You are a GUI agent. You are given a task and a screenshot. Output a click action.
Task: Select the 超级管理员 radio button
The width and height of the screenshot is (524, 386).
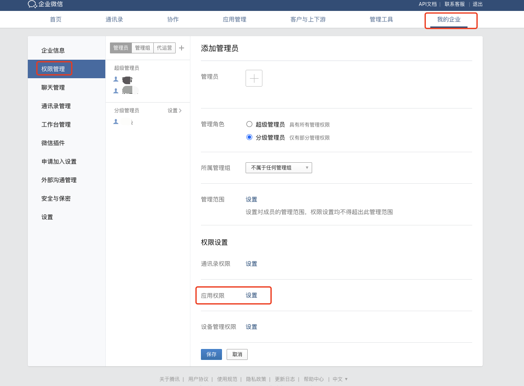pyautogui.click(x=249, y=124)
